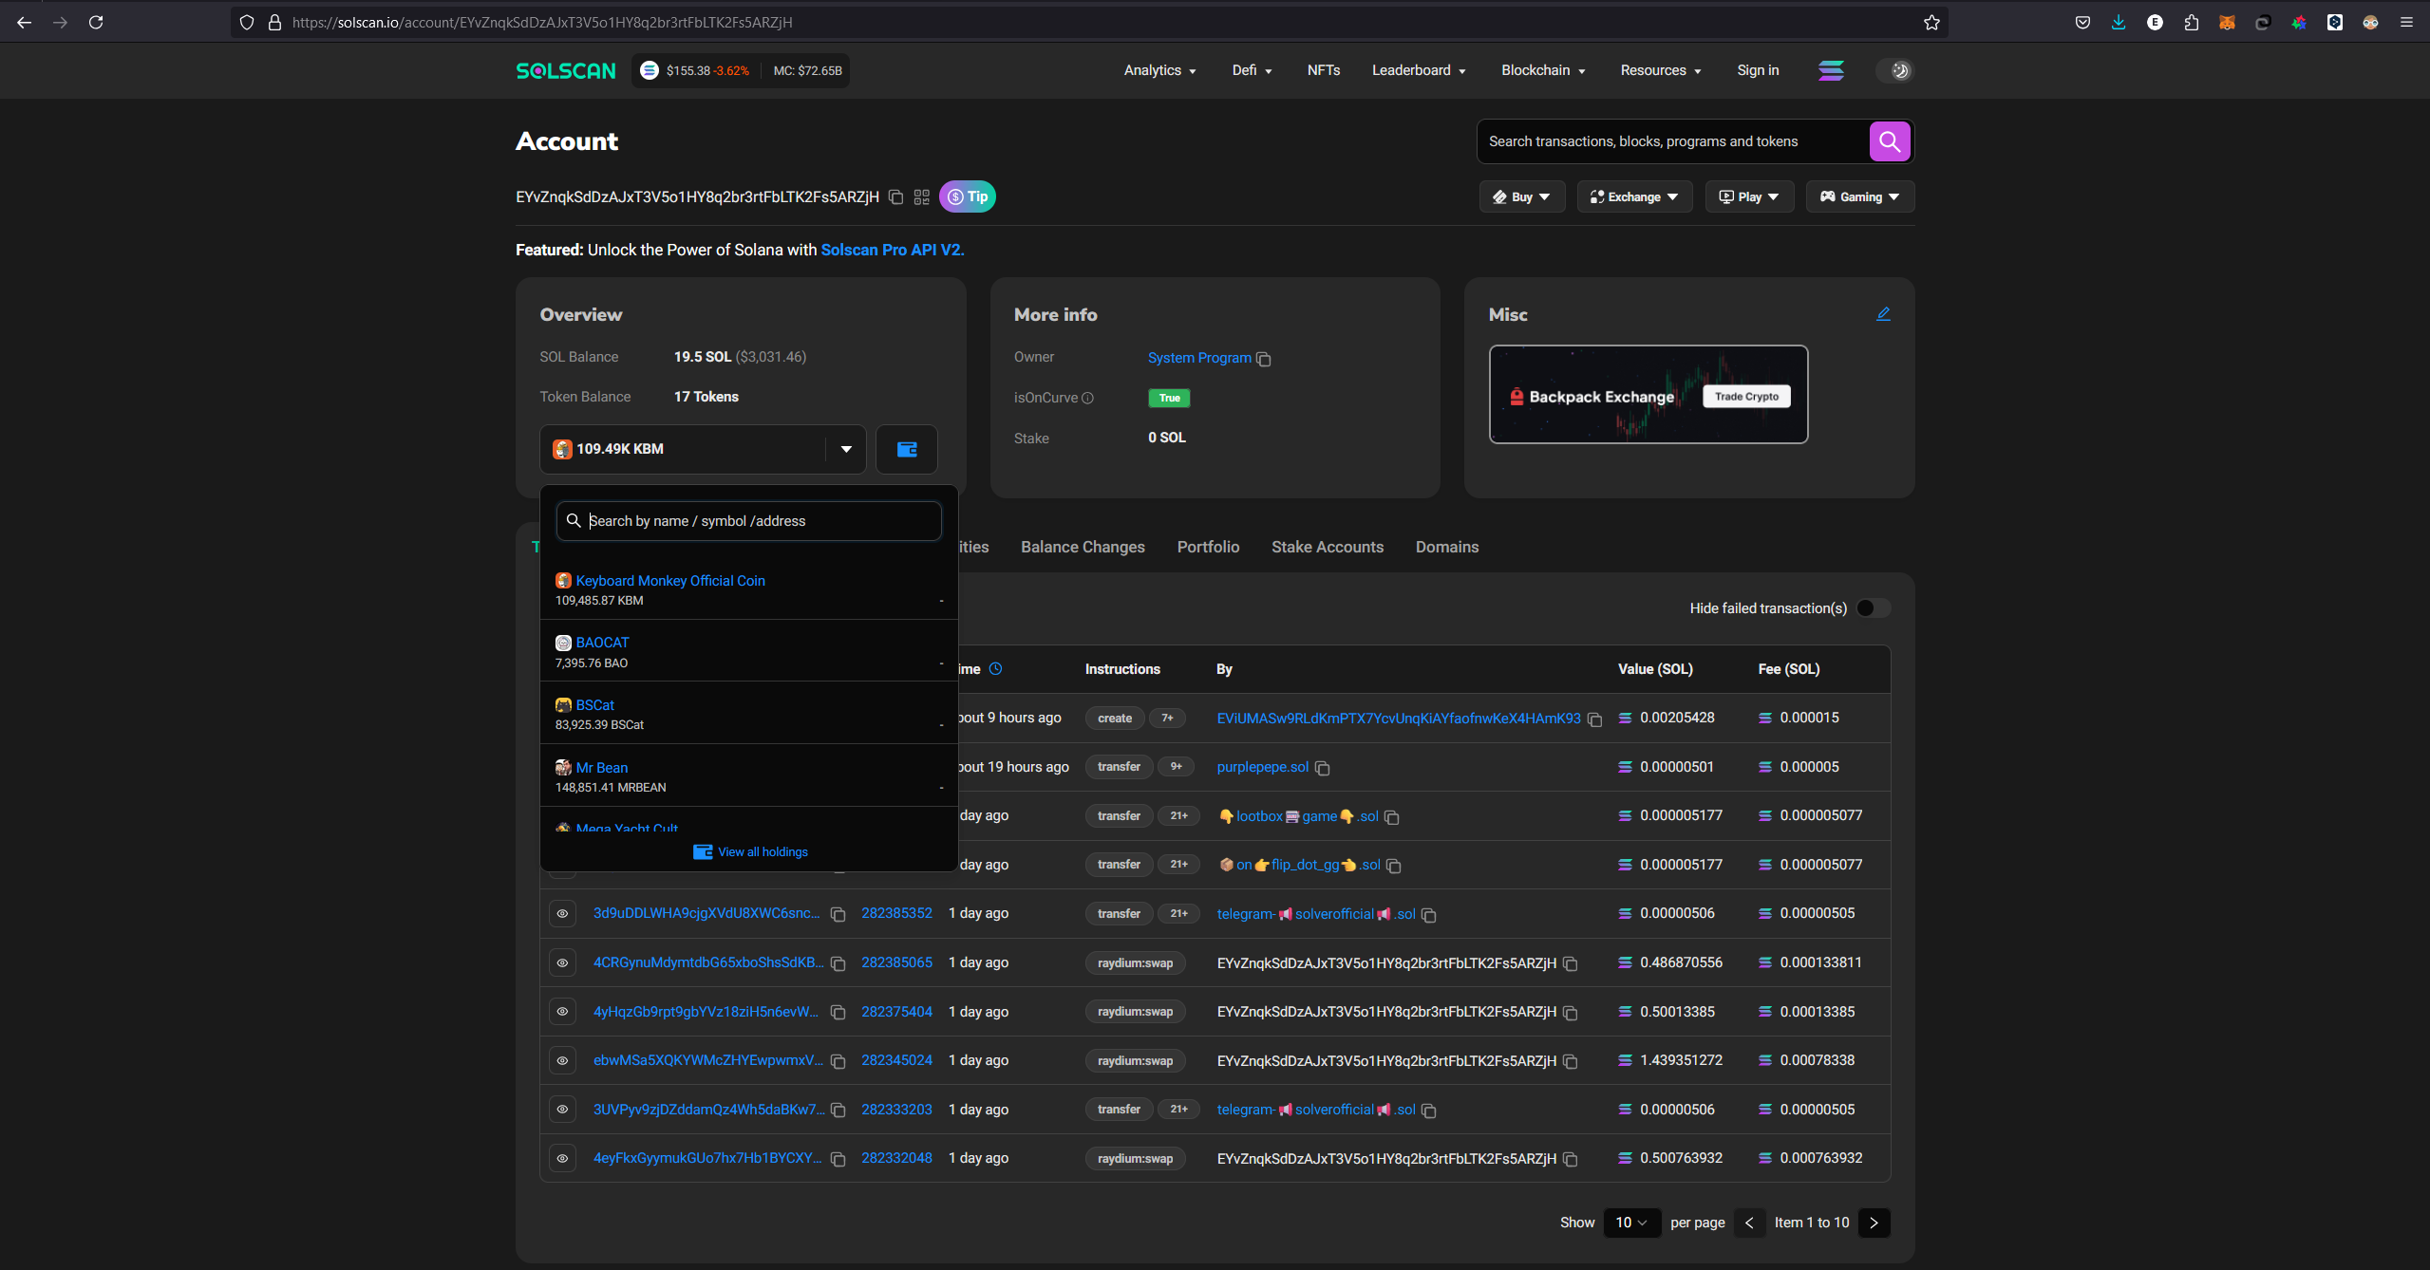Toggle dark mode switch in header

(1894, 70)
